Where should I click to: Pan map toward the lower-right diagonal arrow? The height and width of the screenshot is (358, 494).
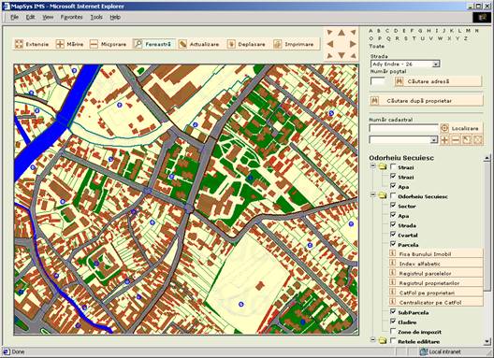tap(353, 56)
